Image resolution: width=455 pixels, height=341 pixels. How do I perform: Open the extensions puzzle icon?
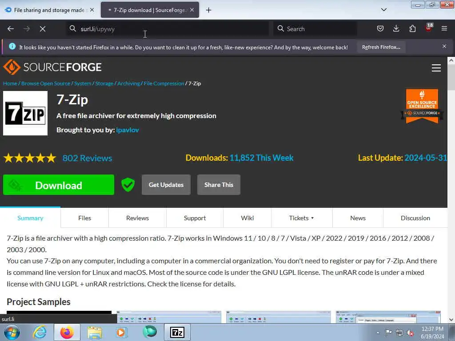point(412,29)
